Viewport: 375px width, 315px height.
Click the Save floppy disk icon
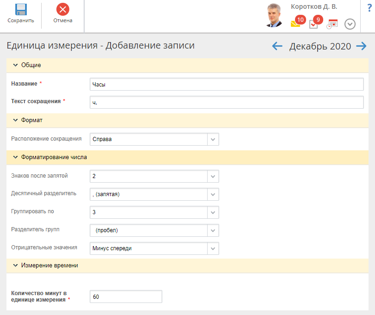[20, 10]
